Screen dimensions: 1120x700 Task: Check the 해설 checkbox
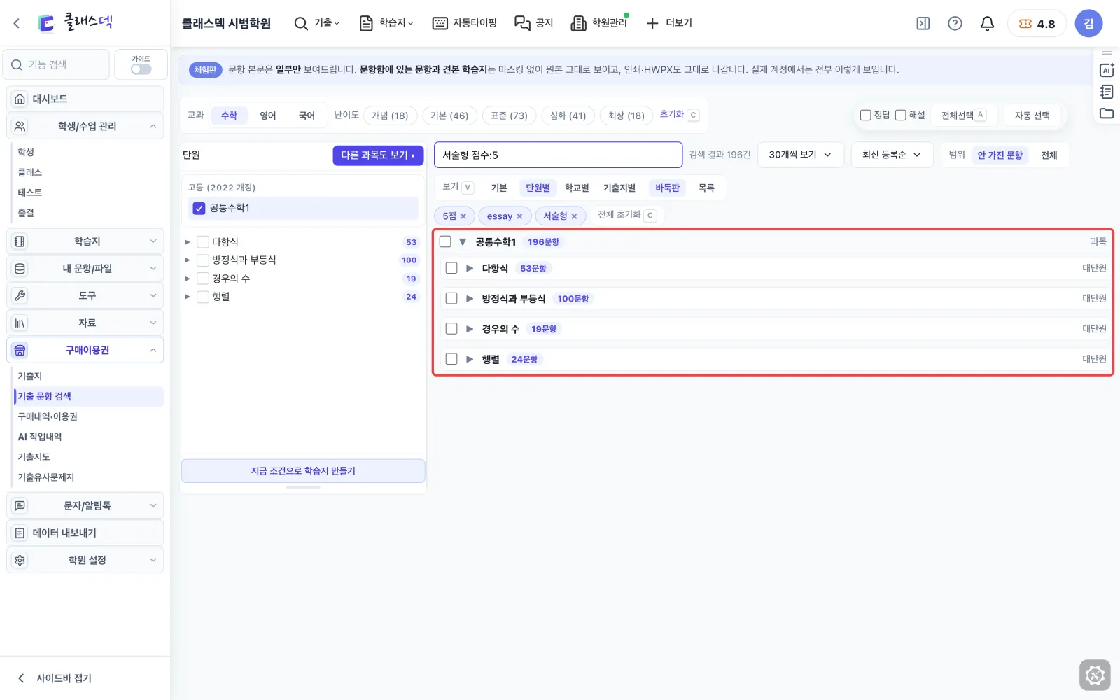pyautogui.click(x=901, y=115)
